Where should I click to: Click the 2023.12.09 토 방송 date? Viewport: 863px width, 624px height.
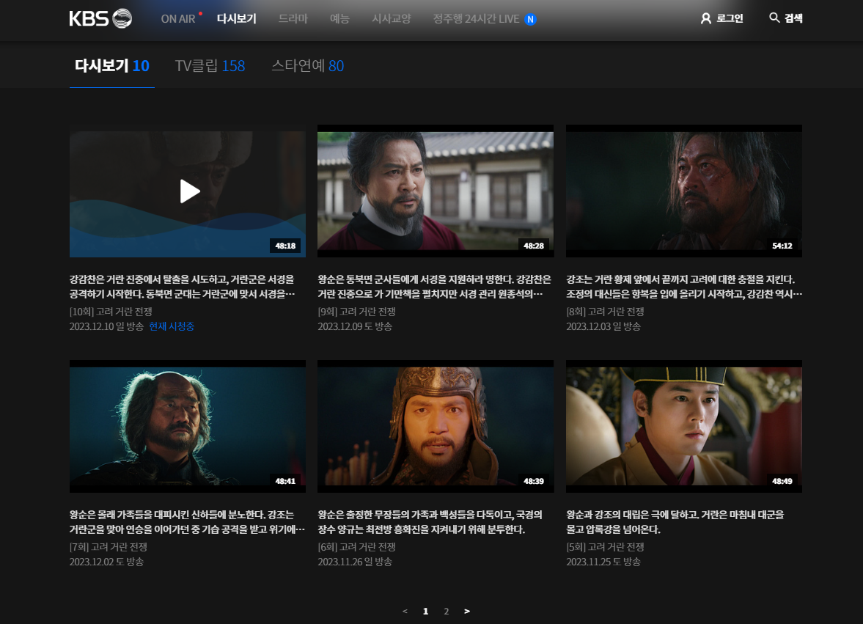[355, 326]
